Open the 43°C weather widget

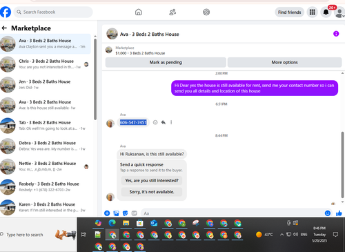264,235
